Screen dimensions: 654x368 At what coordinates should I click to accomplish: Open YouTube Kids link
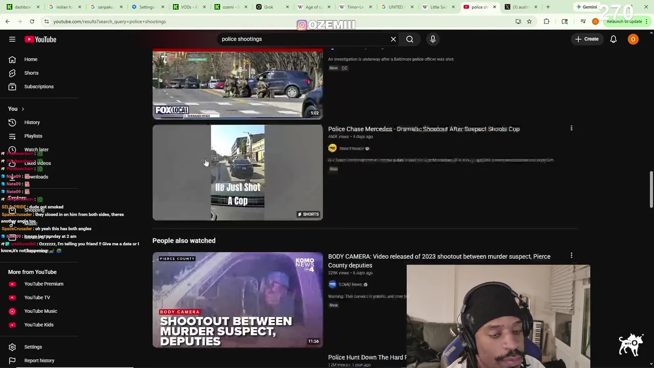pyautogui.click(x=39, y=325)
